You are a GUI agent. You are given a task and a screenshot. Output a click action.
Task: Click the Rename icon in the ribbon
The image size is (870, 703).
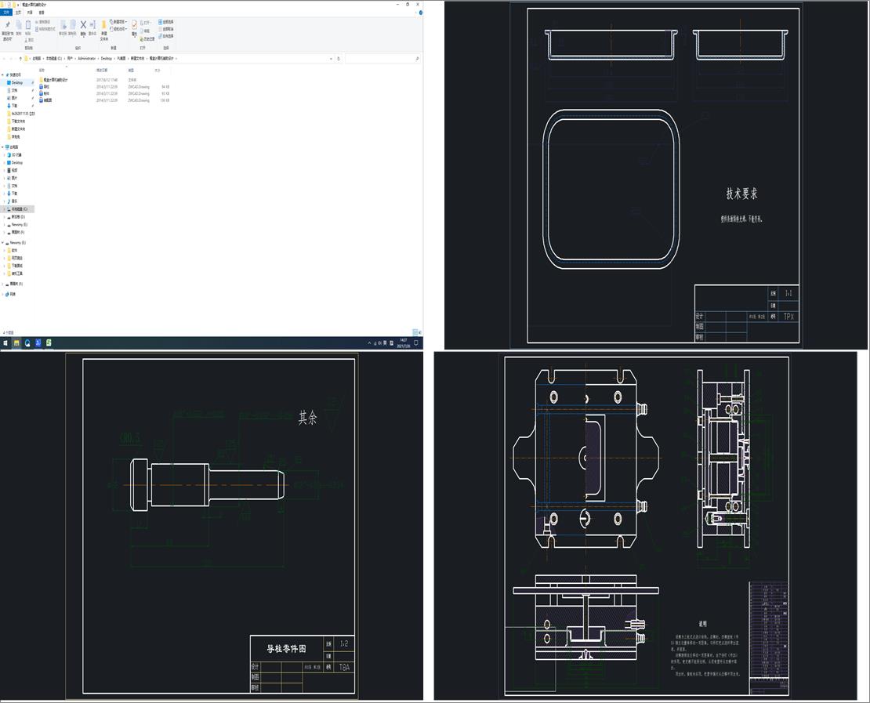tap(92, 26)
